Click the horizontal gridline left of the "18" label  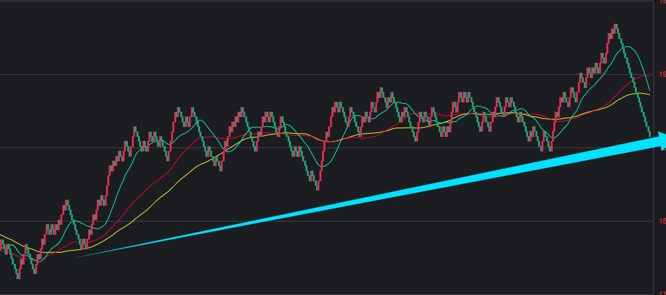click(x=331, y=221)
